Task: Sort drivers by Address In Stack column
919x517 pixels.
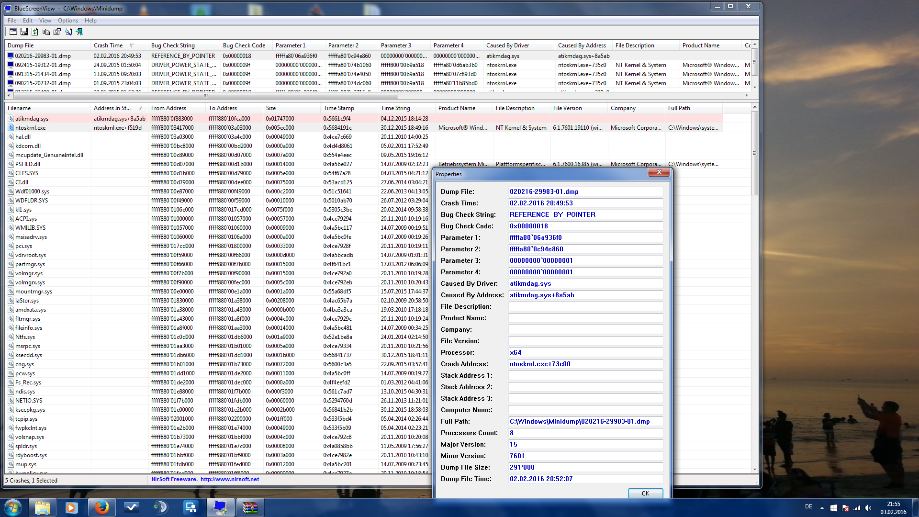Action: pos(112,108)
